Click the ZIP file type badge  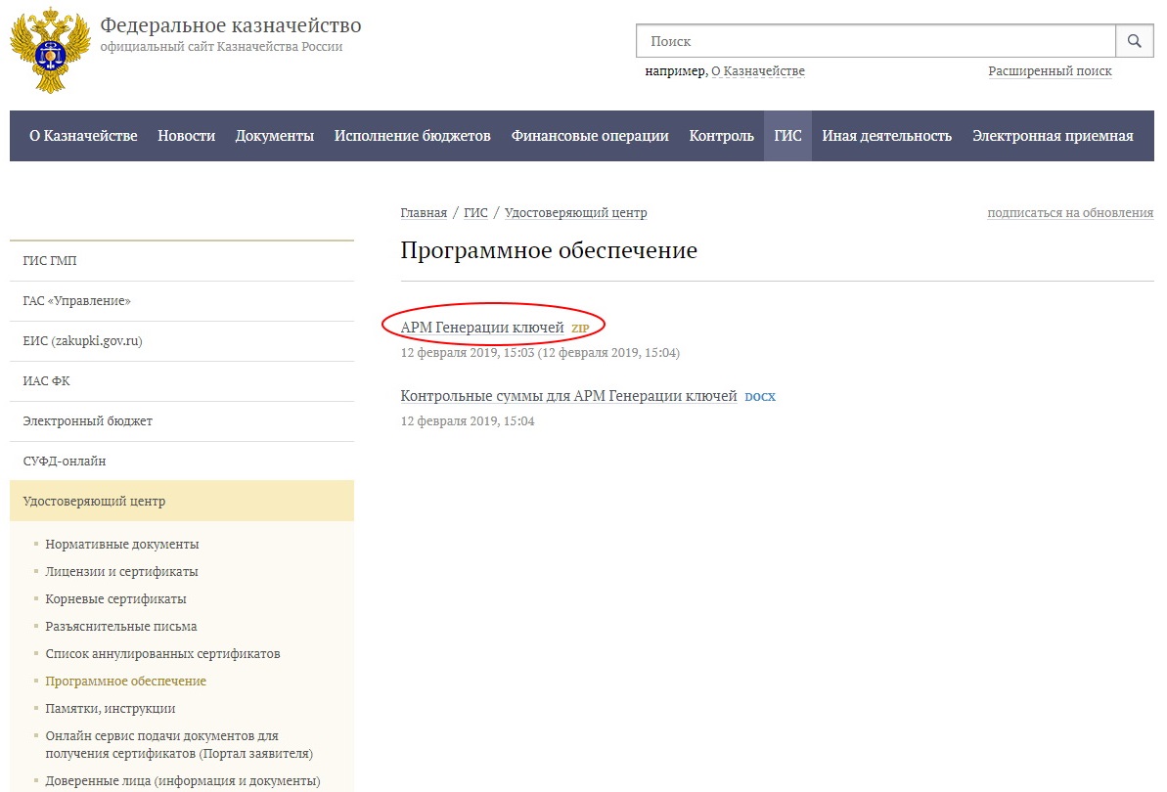pyautogui.click(x=580, y=329)
